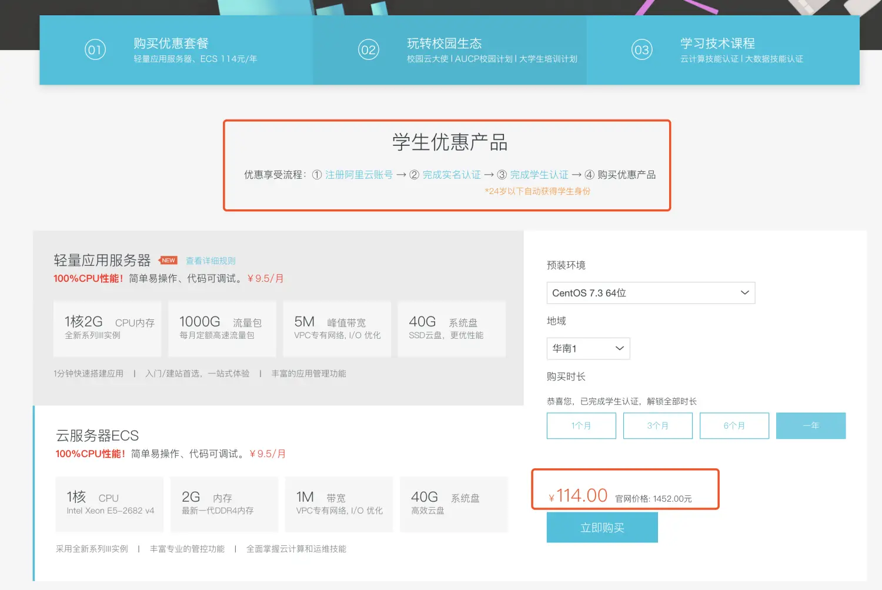This screenshot has height=590, width=882.
Task: Select the 一年 purchase duration
Action: pyautogui.click(x=811, y=426)
